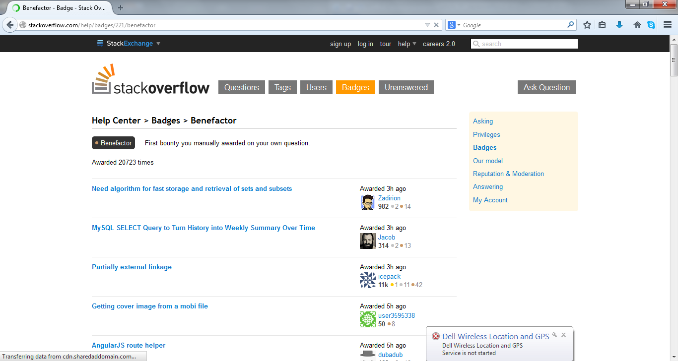Open the Firefox hamburger menu
678x361 pixels.
(x=668, y=24)
